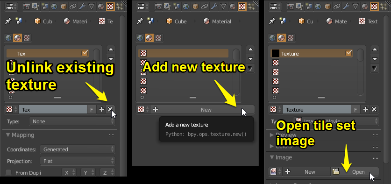This screenshot has height=184, width=391.
Task: Open Scene tab in middle panel
Action: pos(177,7)
